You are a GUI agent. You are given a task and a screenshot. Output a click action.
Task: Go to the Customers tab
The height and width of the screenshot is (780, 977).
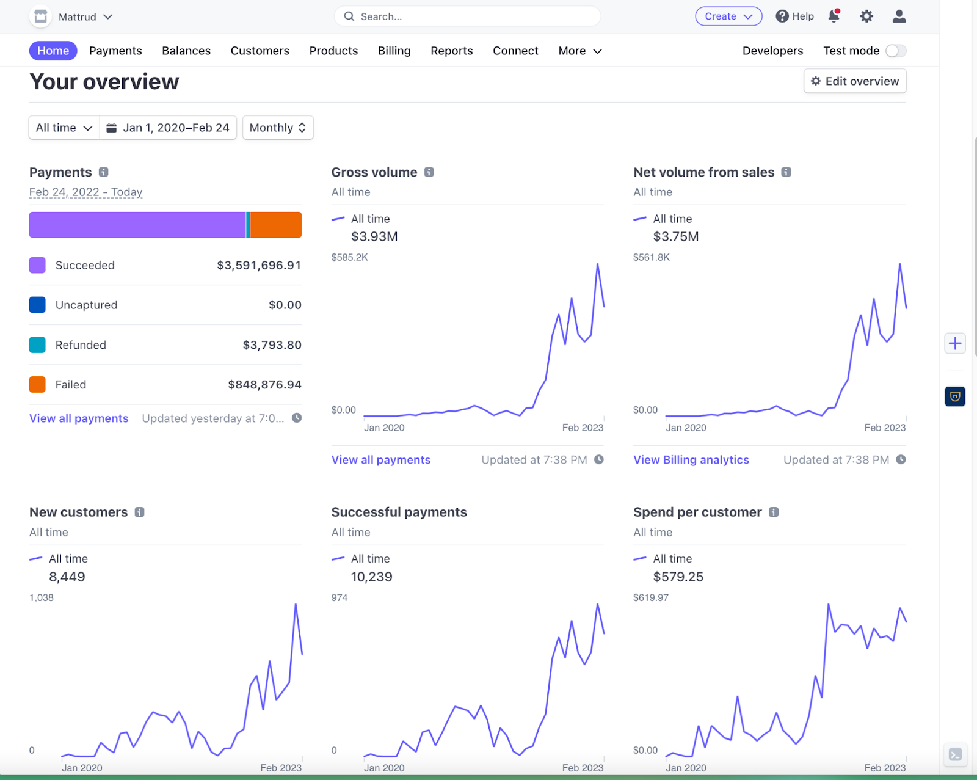coord(260,51)
